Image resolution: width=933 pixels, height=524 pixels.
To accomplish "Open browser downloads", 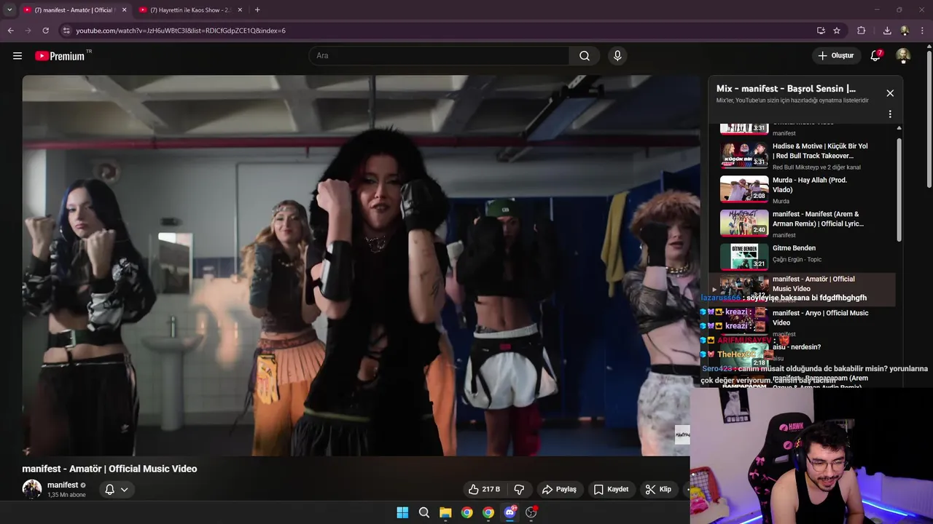I will click(887, 31).
